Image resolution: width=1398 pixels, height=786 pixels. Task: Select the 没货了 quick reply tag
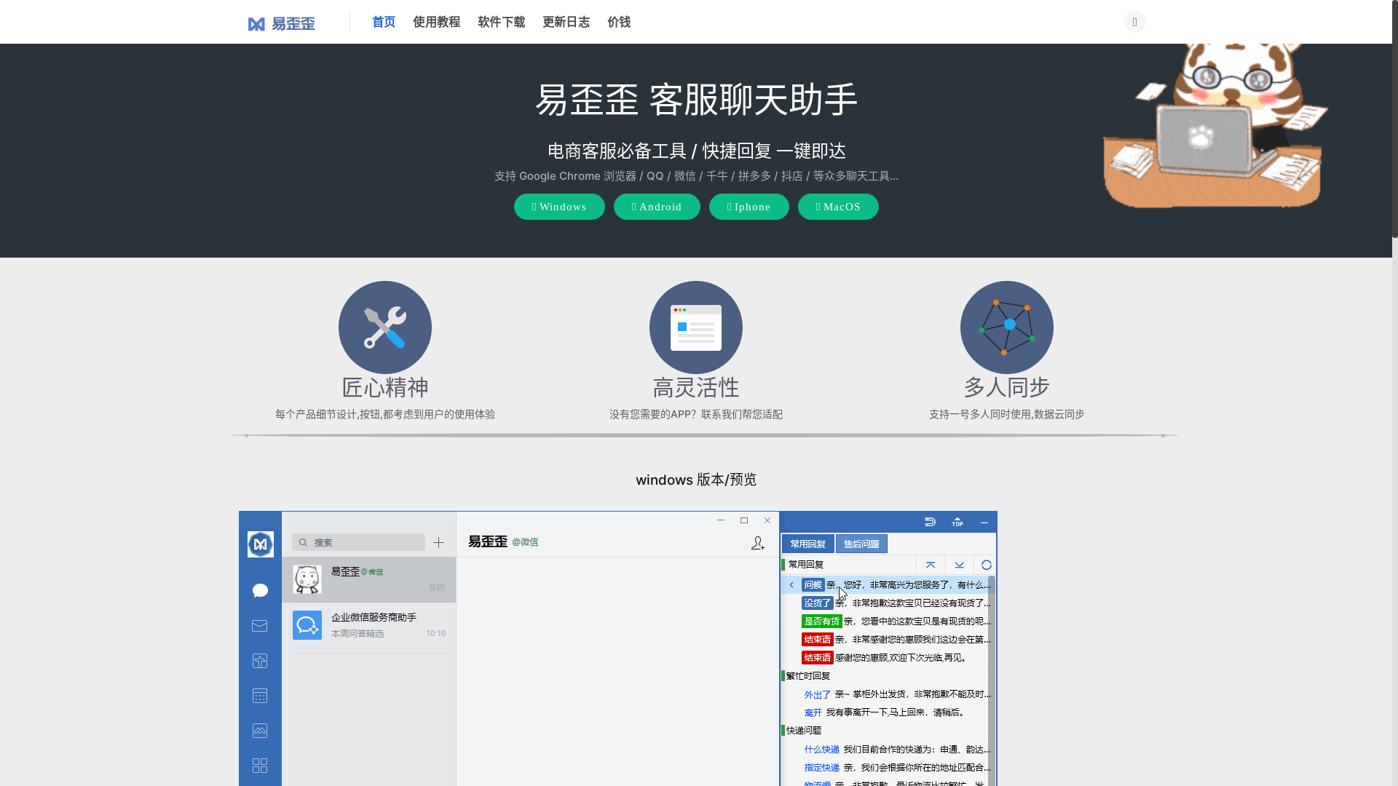817,603
